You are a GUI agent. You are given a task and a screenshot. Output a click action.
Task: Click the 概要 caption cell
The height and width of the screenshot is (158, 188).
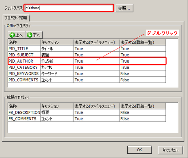pos(57,112)
